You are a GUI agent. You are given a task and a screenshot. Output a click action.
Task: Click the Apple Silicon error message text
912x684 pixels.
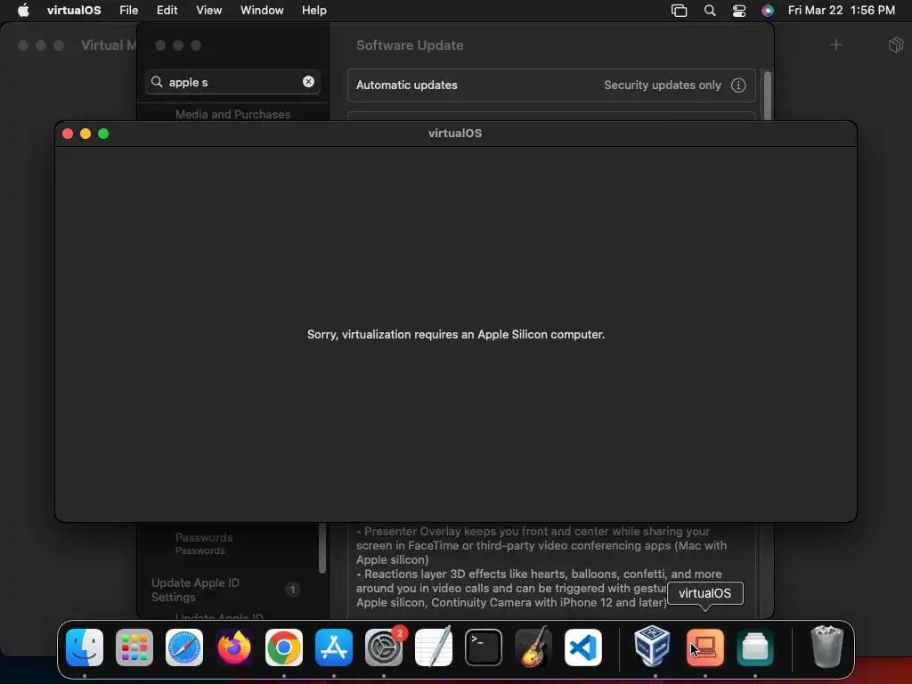(456, 335)
